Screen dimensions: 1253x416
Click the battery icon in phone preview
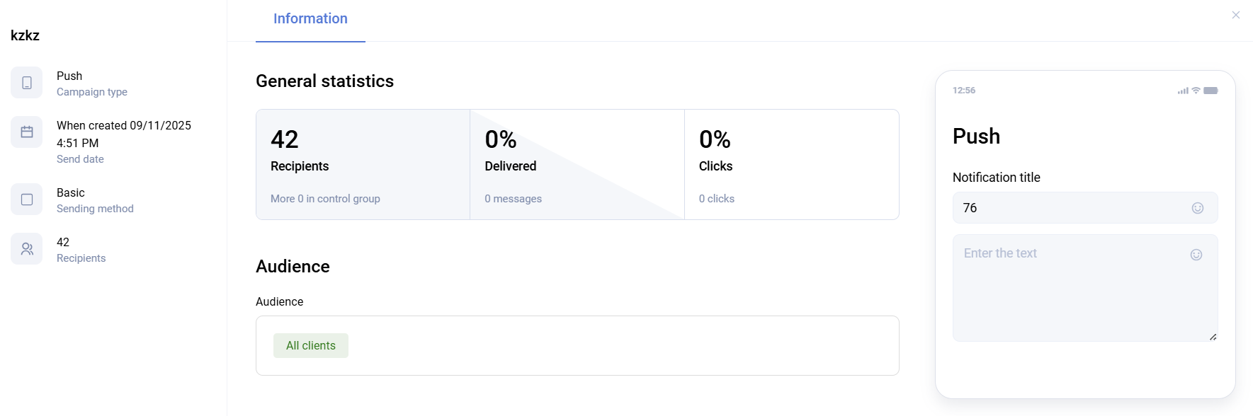click(x=1211, y=91)
